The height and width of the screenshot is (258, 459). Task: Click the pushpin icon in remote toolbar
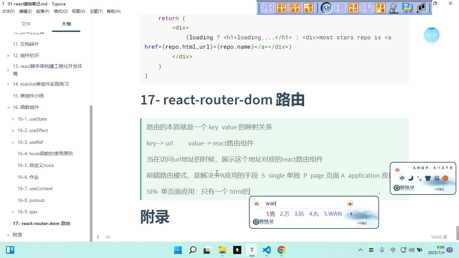(x=326, y=8)
